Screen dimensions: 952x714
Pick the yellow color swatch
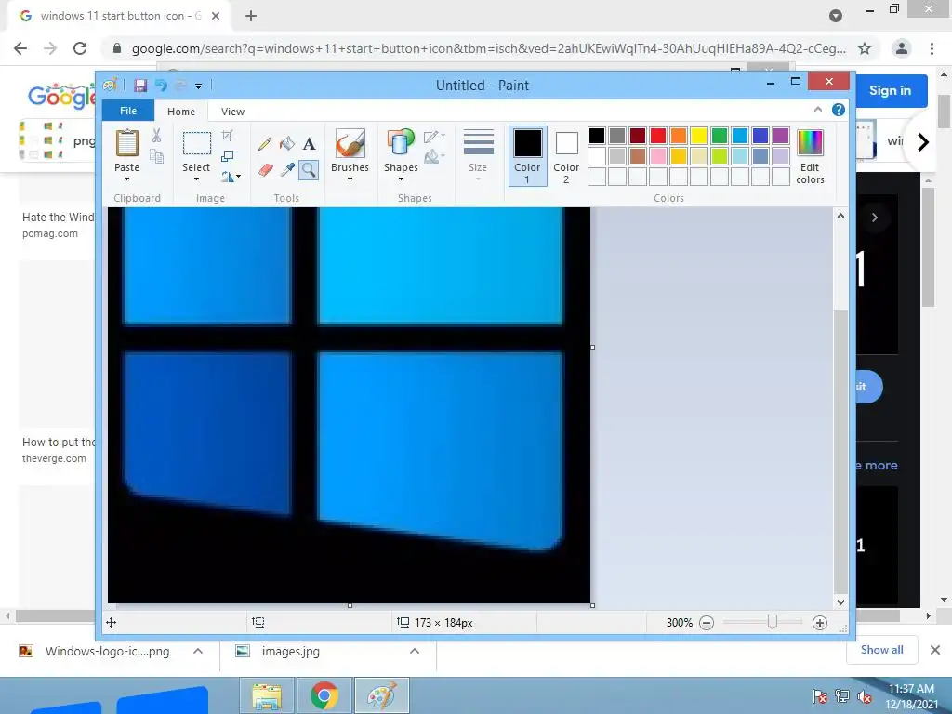coord(699,136)
